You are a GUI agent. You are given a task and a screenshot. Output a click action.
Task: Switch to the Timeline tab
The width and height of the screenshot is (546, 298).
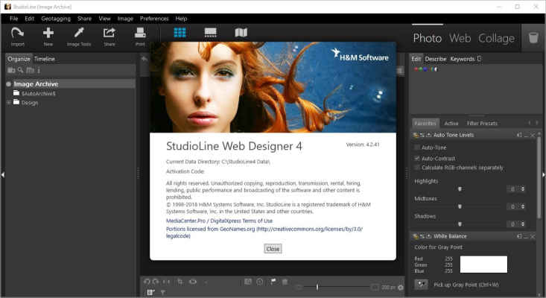(45, 59)
